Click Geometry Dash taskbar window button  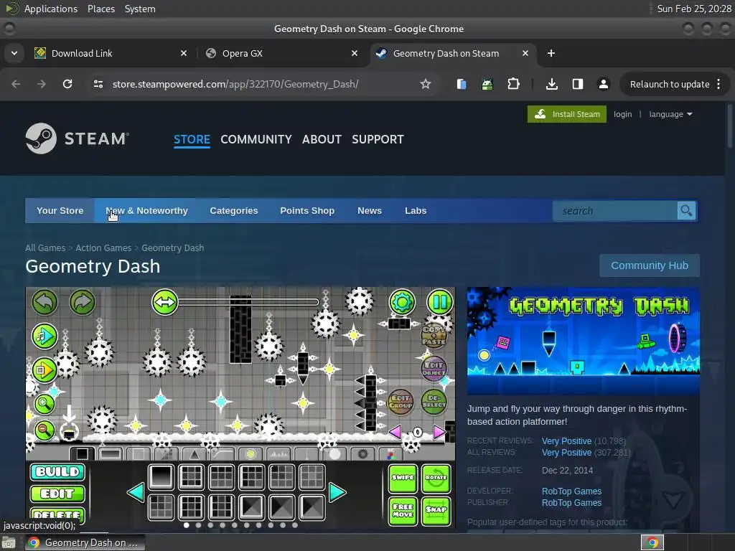(x=85, y=542)
